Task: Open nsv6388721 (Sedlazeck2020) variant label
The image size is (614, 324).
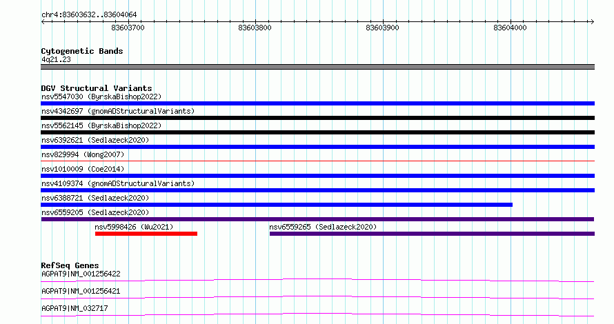Action: point(95,198)
